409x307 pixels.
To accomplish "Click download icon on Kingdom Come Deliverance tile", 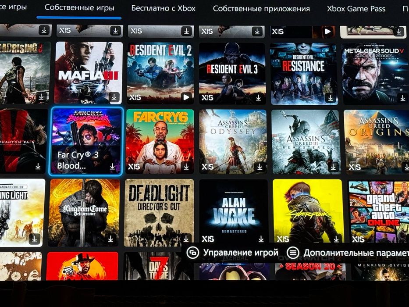I will (110, 239).
